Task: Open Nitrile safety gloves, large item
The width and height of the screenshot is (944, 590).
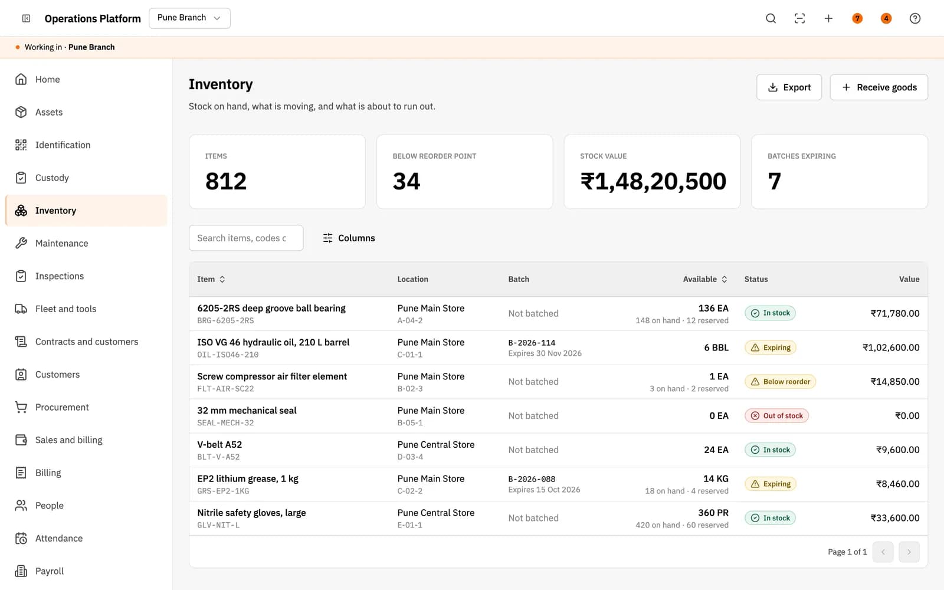Action: pos(251,513)
